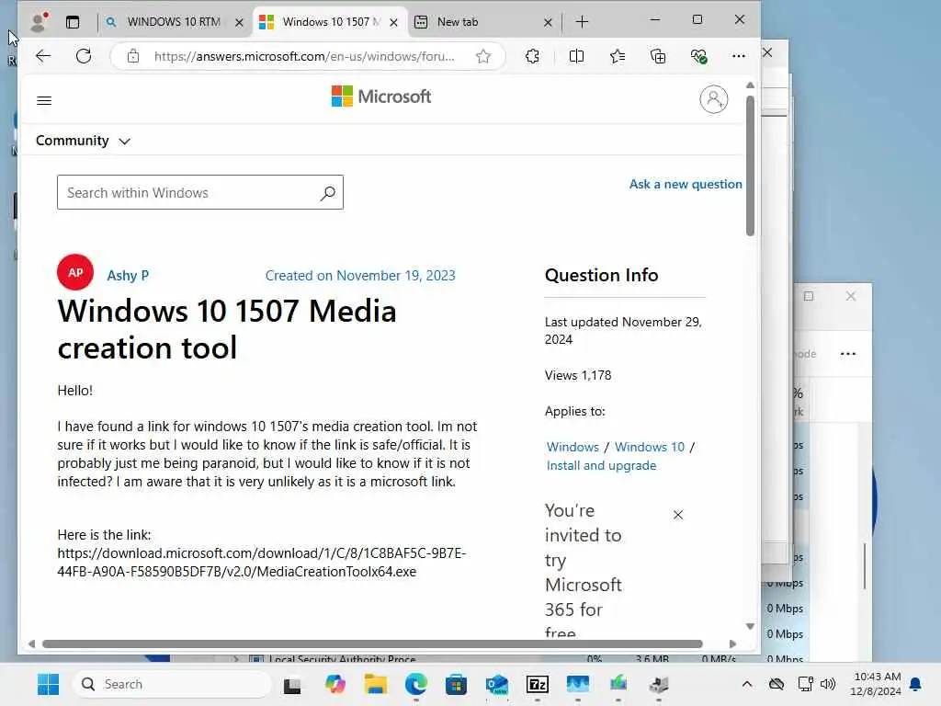
Task: Open the Microsoft site hamburger menu
Action: point(44,100)
